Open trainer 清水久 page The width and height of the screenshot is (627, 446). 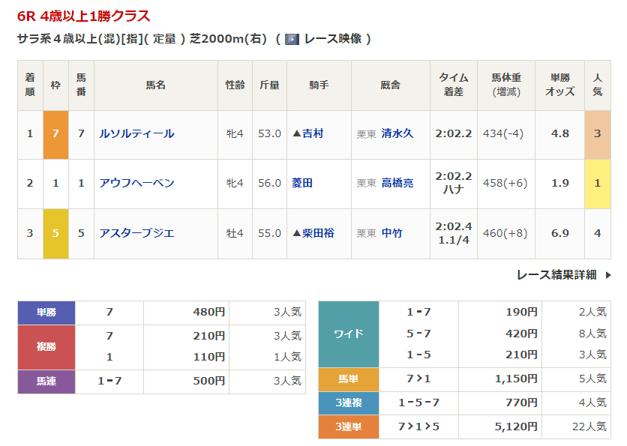[397, 134]
